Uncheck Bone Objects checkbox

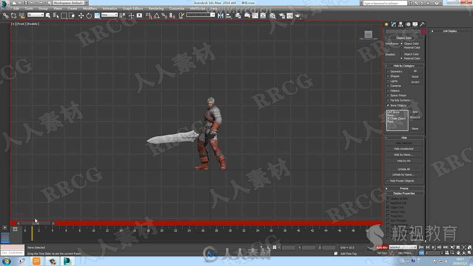click(x=388, y=105)
